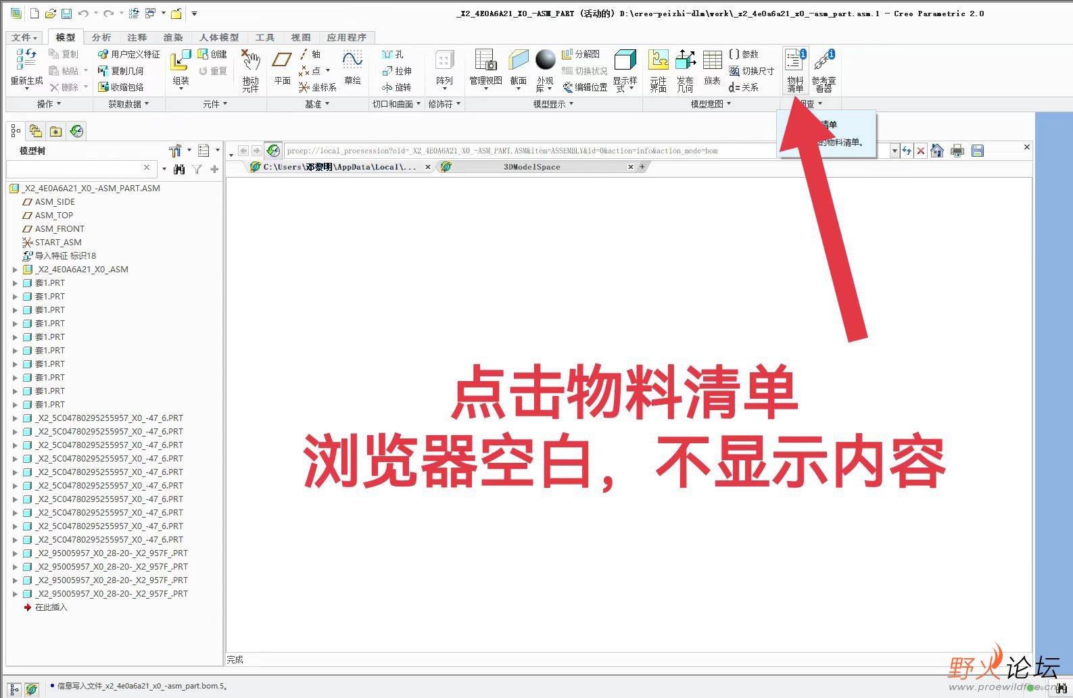Click the browser Print button

coord(957,151)
